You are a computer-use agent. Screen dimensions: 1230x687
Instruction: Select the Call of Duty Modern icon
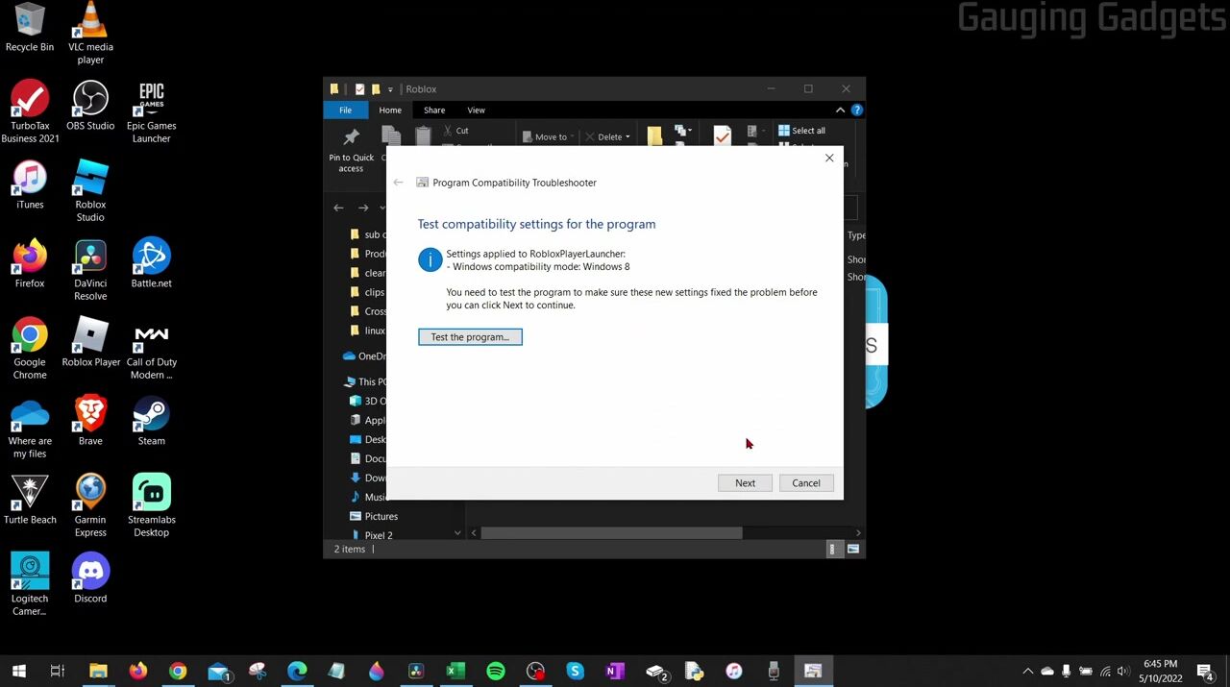pyautogui.click(x=151, y=349)
